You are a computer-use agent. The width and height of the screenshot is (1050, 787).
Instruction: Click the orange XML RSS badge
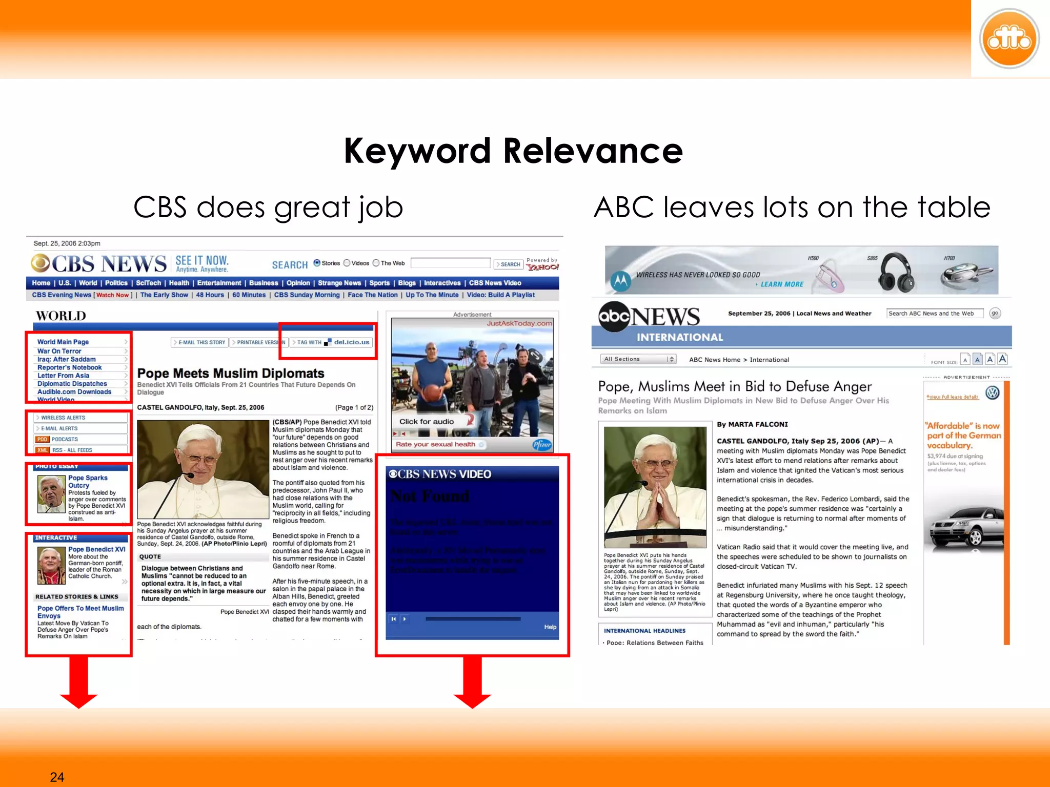(42, 450)
